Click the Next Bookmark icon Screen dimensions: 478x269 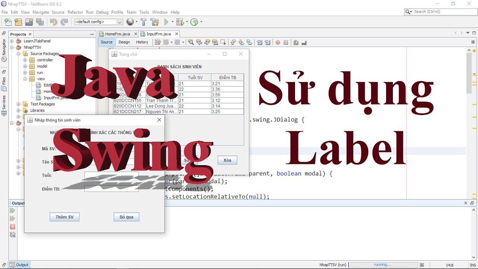tap(241, 42)
